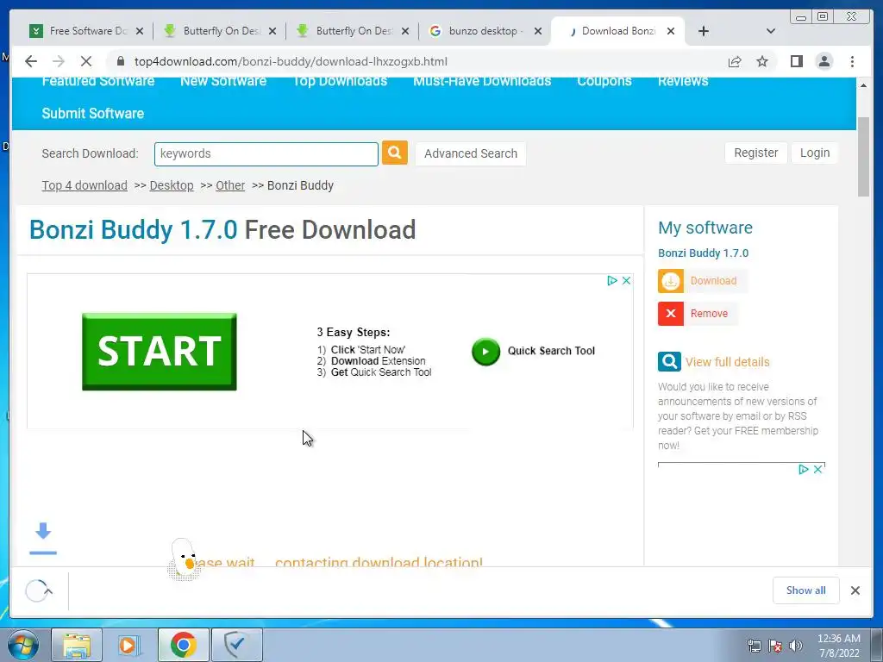Viewport: 883px width, 662px height.
Task: Click the green play Quick Search Tool icon
Action: 485,352
